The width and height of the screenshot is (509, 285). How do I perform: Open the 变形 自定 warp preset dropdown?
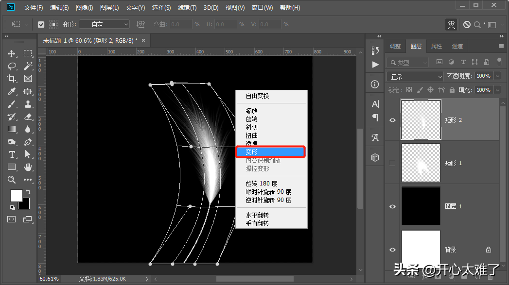tap(104, 24)
